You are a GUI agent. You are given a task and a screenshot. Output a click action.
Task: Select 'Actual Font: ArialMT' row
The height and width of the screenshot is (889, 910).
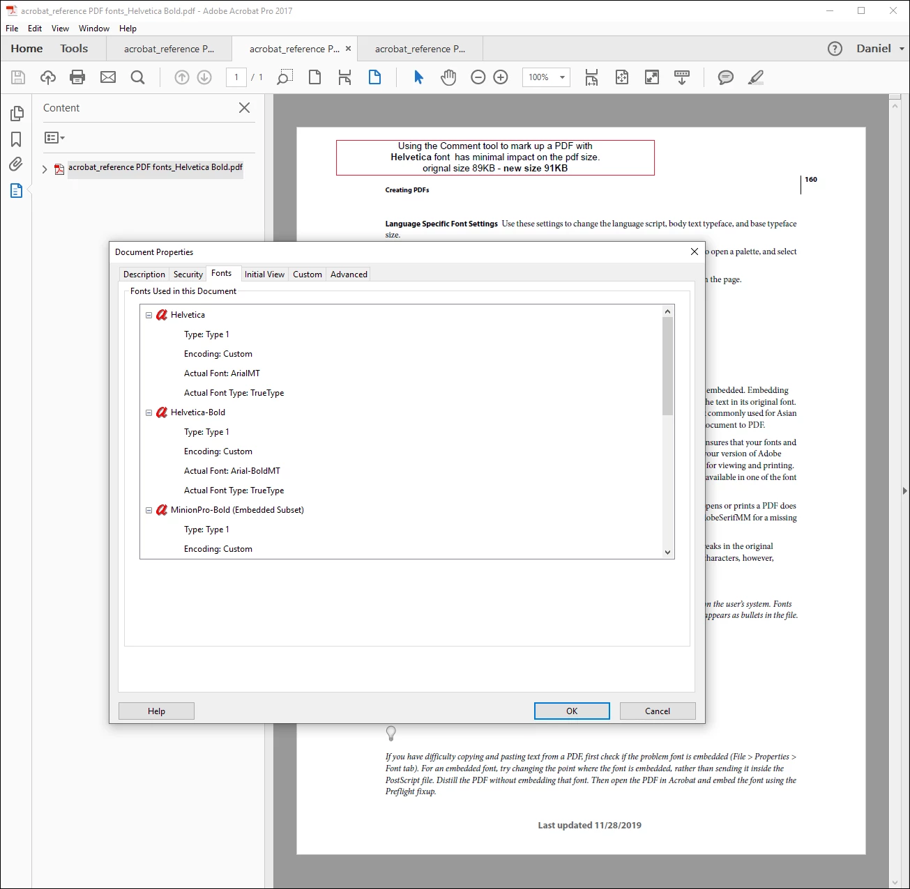point(222,373)
